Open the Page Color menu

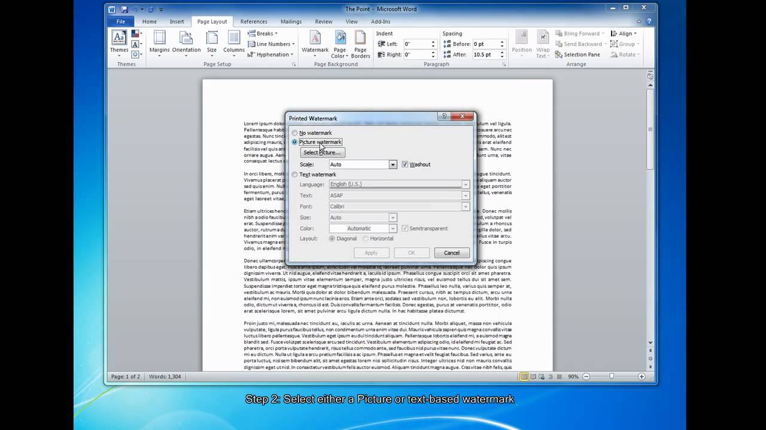339,44
